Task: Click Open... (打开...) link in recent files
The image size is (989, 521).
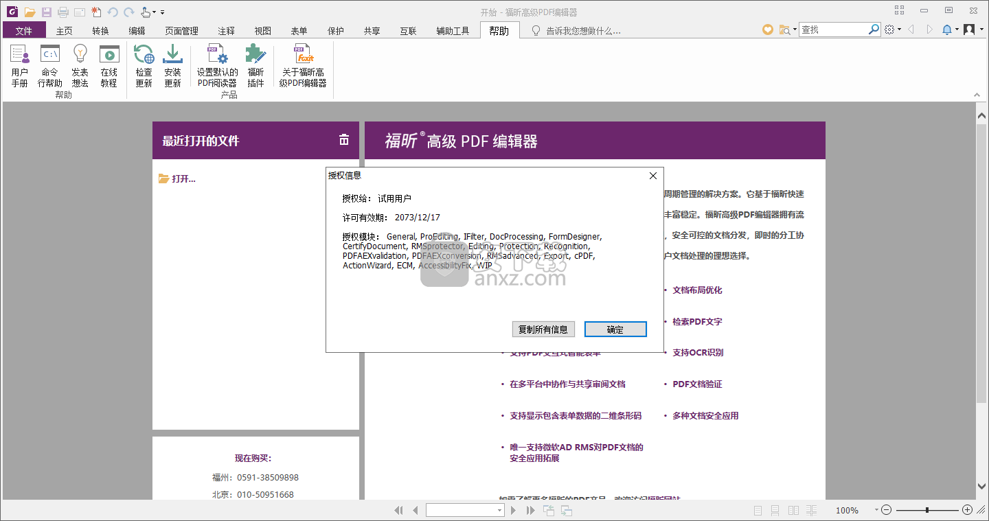Action: (177, 178)
